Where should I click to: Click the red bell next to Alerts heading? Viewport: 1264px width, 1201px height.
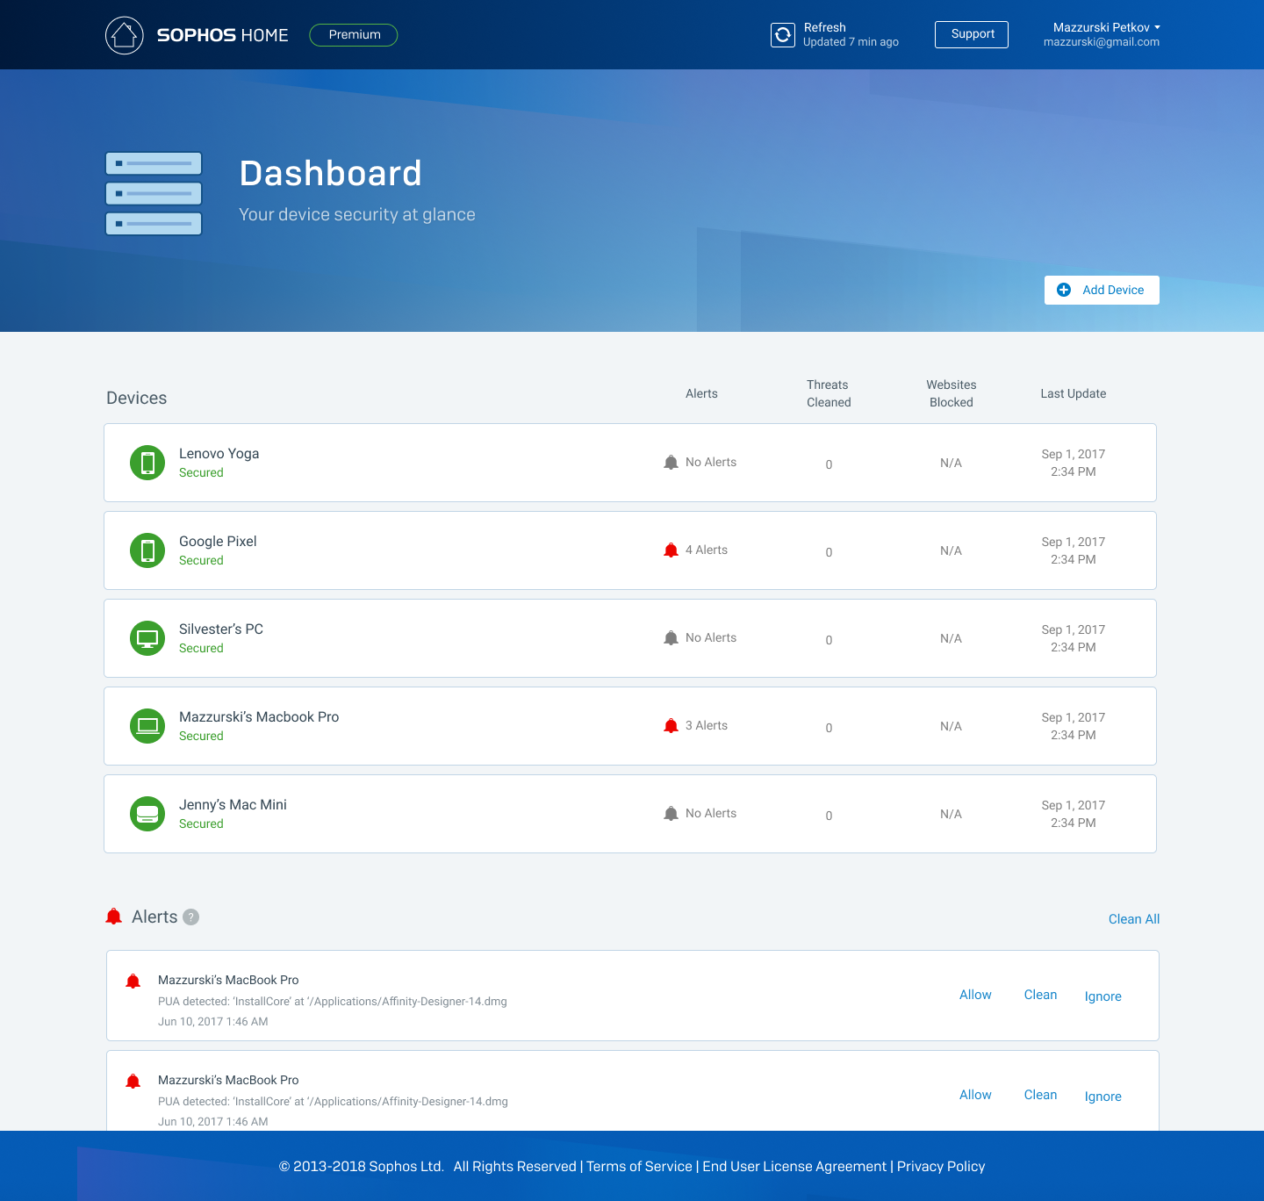click(114, 917)
